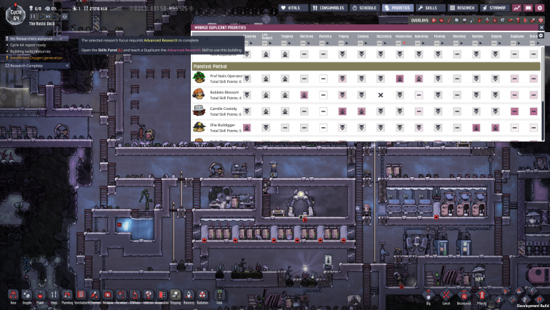This screenshot has height=310, width=550.
Task: Open Doctoring column options button
Action: (x=303, y=43)
